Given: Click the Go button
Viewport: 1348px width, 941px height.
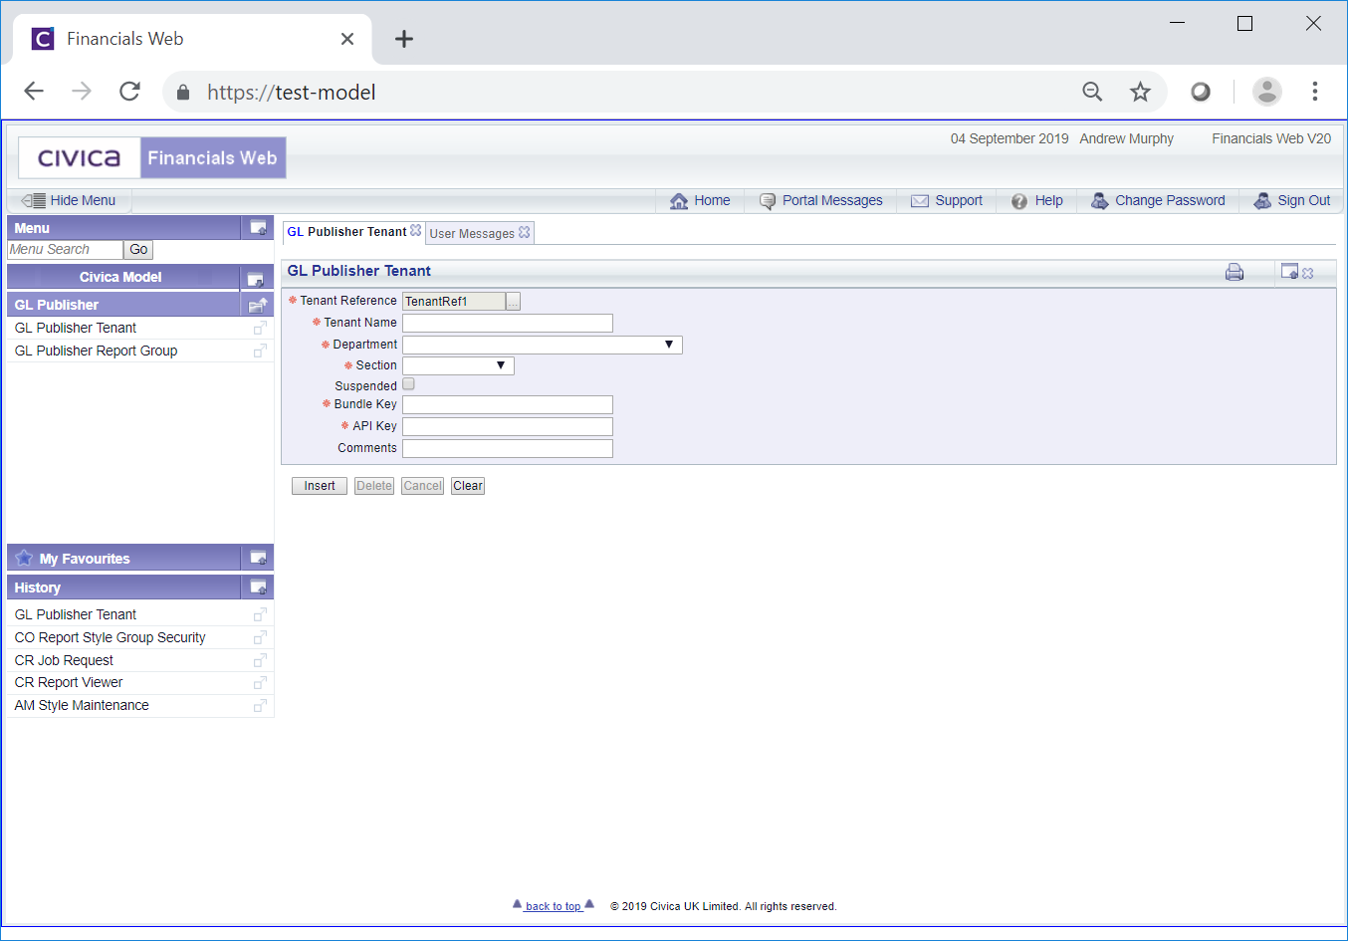Looking at the screenshot, I should [138, 250].
